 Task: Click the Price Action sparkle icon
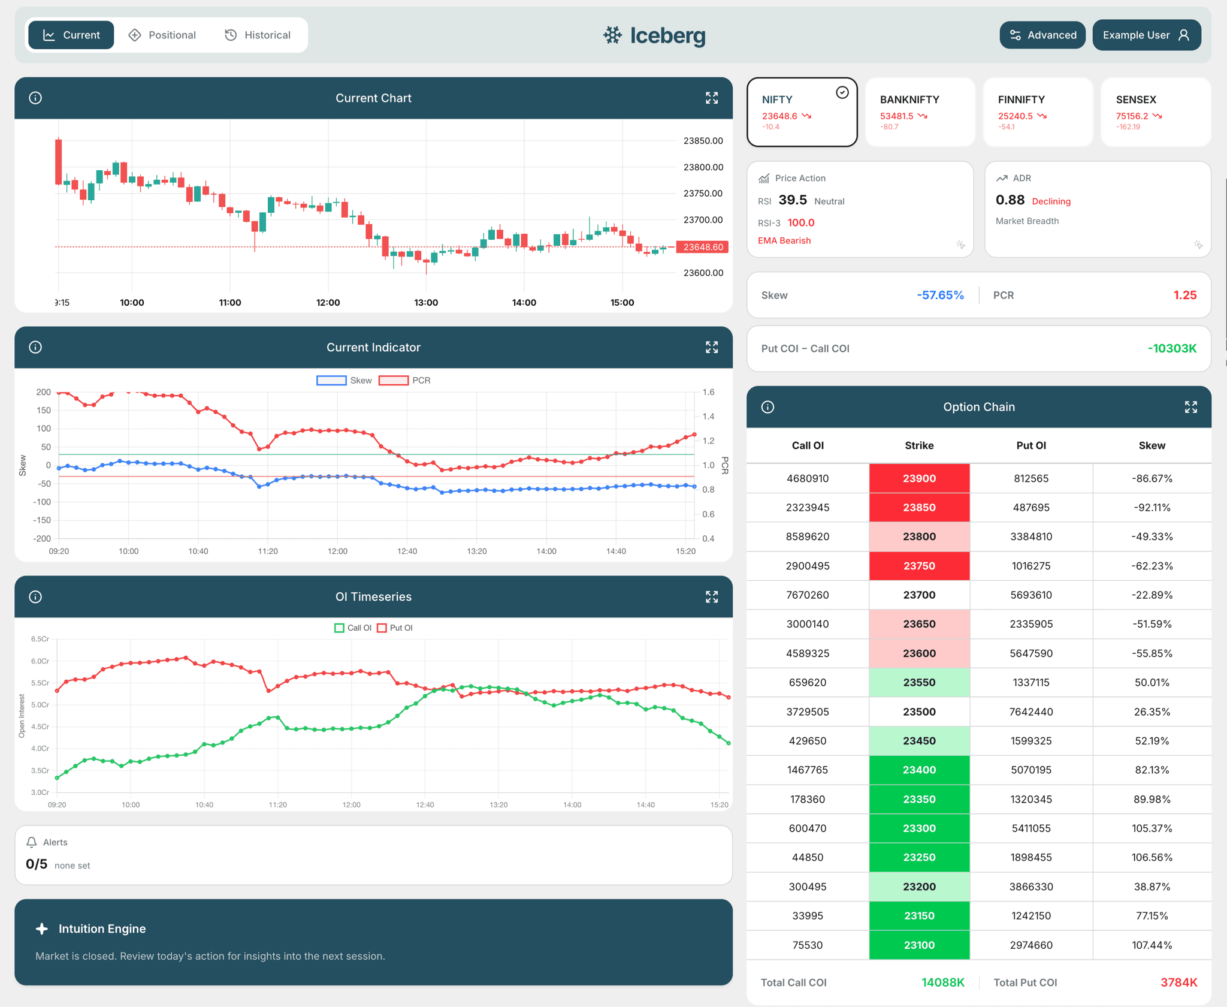(x=960, y=245)
